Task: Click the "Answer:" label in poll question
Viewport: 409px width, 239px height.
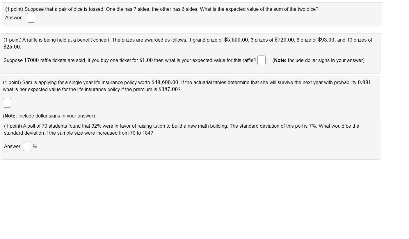Action: pyautogui.click(x=13, y=147)
